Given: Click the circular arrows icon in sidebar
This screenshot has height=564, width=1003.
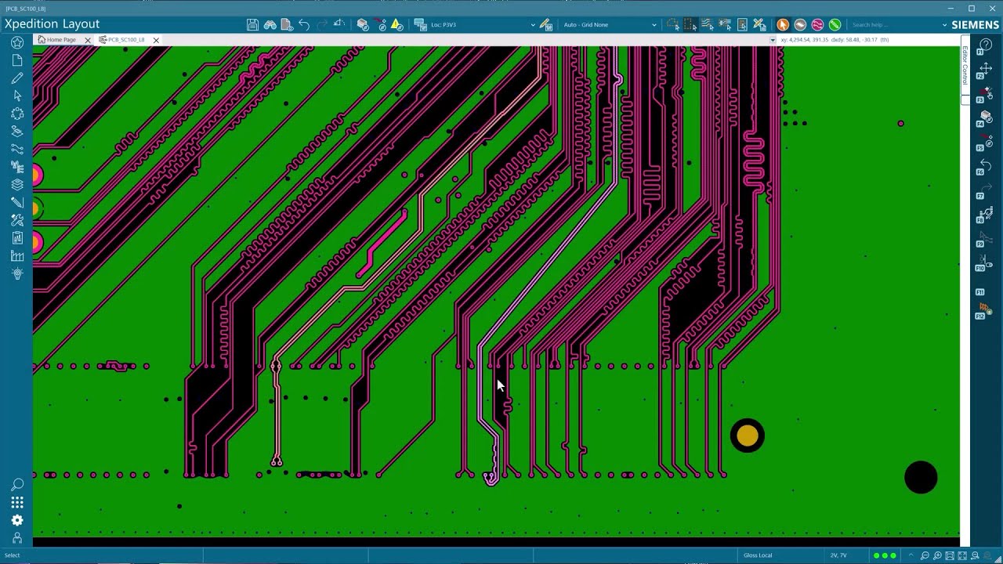Looking at the screenshot, I should (17, 114).
